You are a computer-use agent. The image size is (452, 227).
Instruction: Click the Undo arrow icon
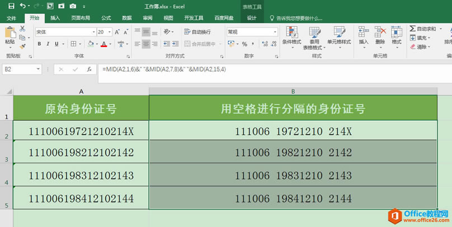(23, 6)
